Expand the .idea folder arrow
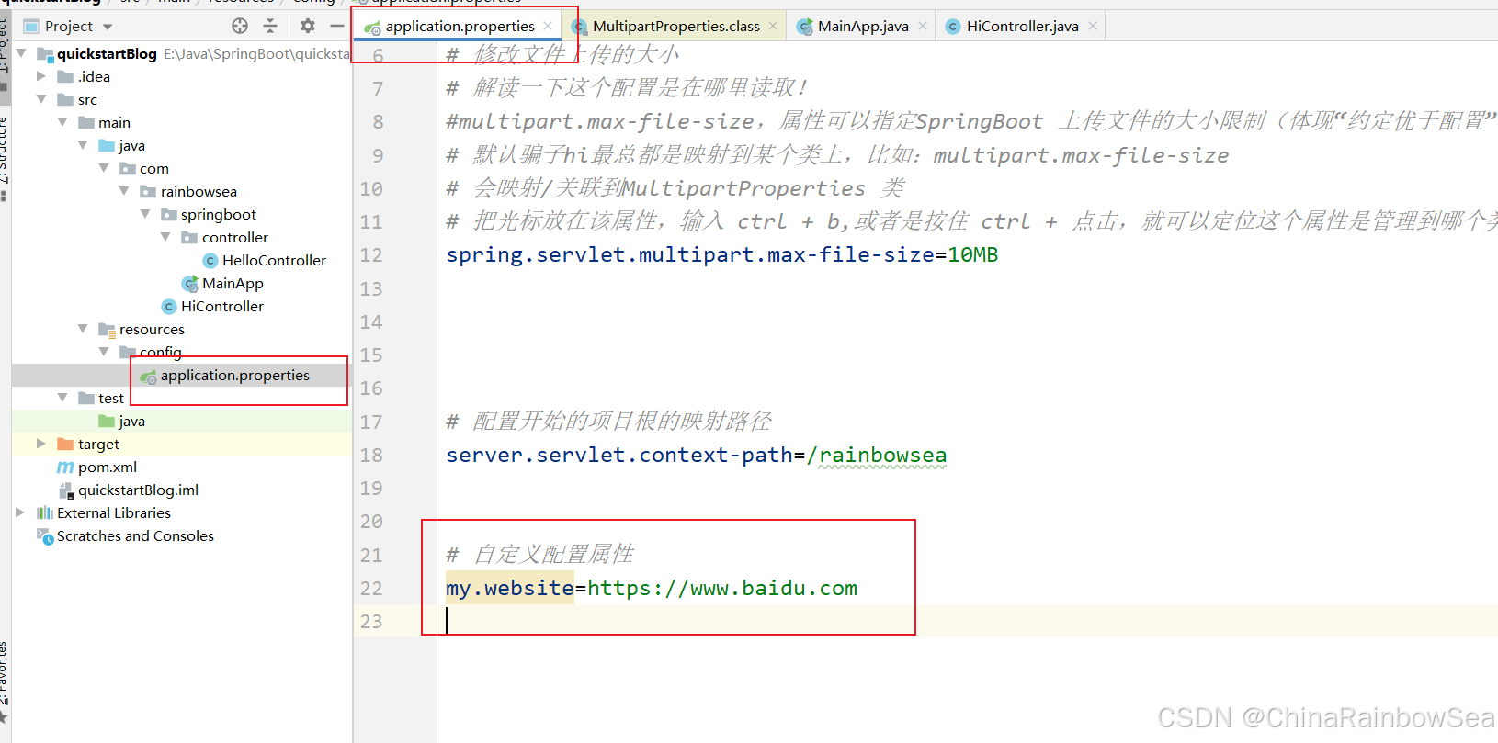This screenshot has width=1498, height=743. click(x=41, y=76)
